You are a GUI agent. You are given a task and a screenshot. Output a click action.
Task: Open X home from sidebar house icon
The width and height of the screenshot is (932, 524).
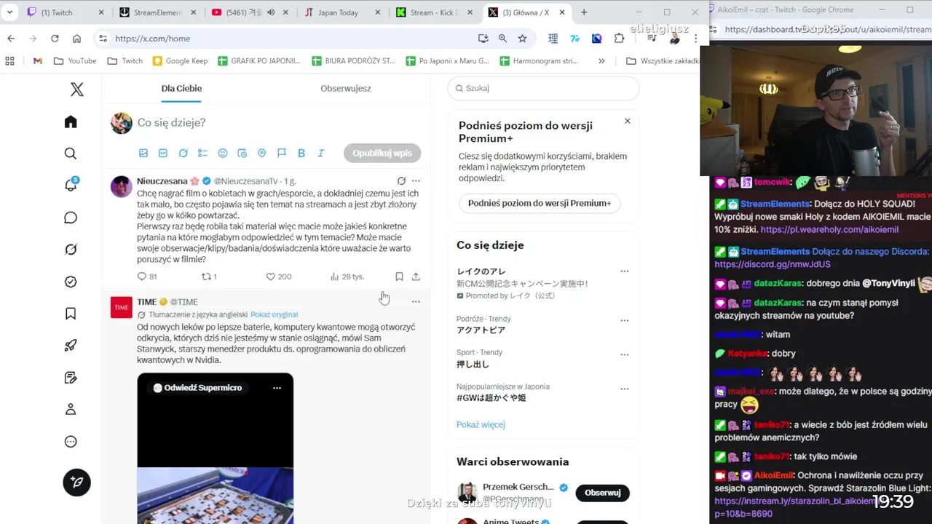click(x=71, y=122)
